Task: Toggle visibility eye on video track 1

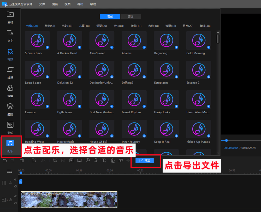Action: coord(16,196)
